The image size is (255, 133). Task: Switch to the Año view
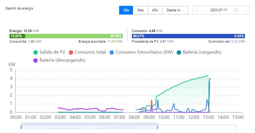coord(155,10)
